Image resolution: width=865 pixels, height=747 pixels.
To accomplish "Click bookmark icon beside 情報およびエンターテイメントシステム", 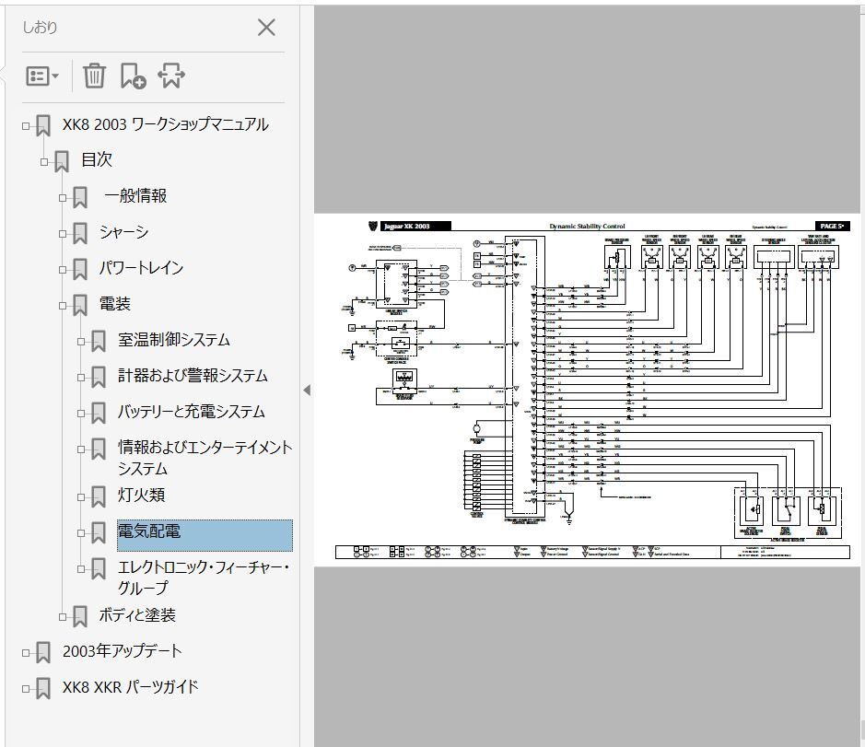I will tap(99, 449).
